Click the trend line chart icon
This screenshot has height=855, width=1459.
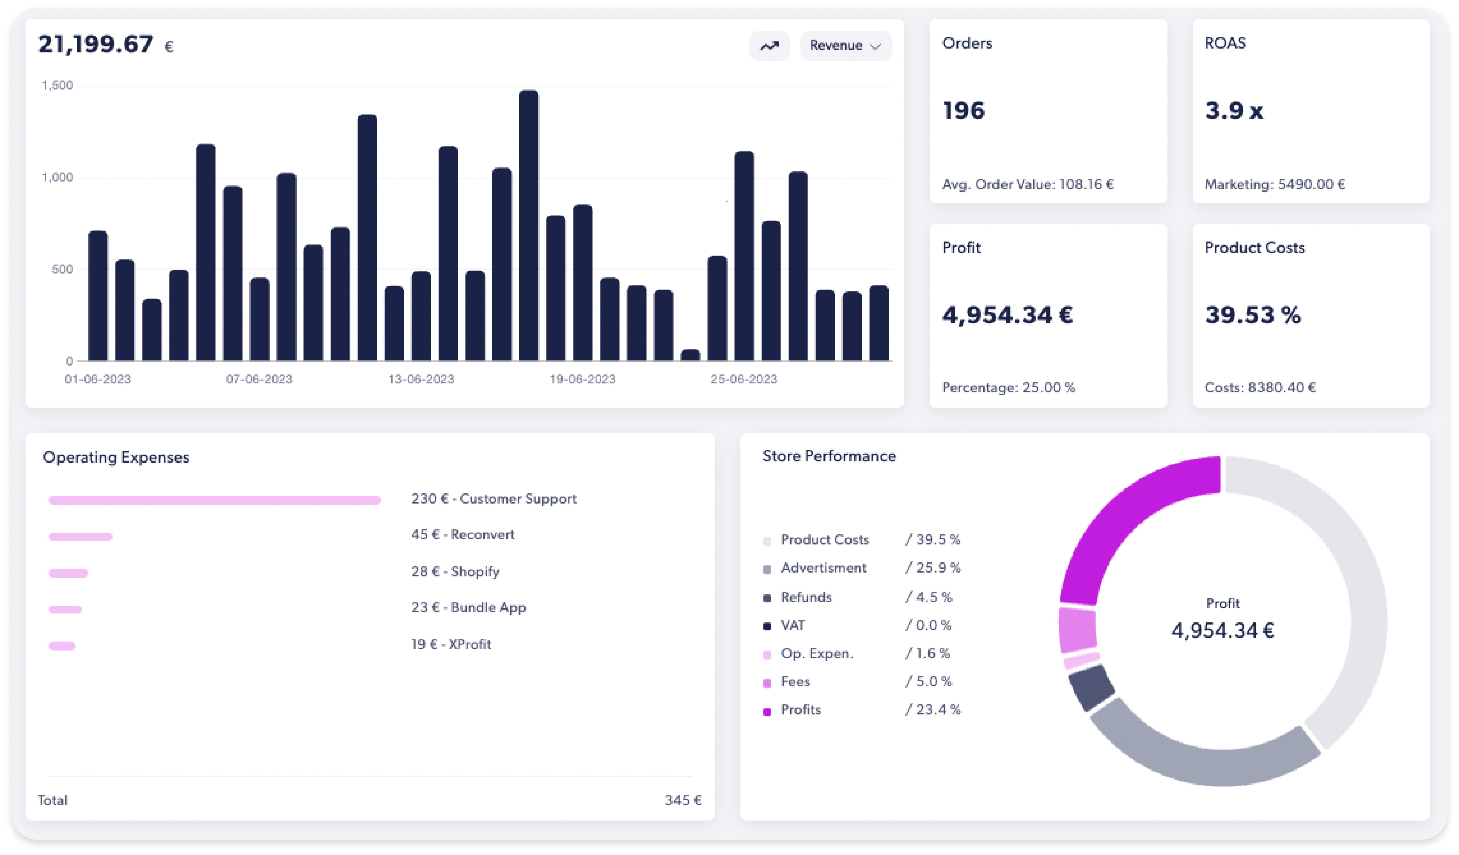point(769,46)
